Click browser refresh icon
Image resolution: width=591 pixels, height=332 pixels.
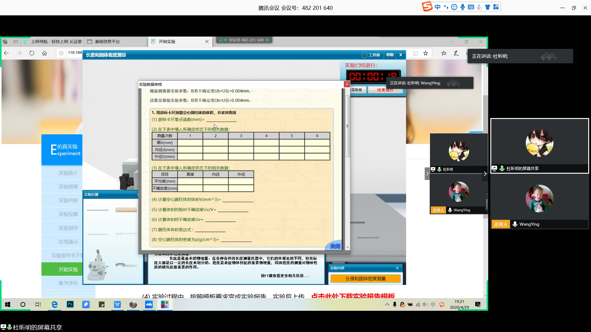coord(32,53)
